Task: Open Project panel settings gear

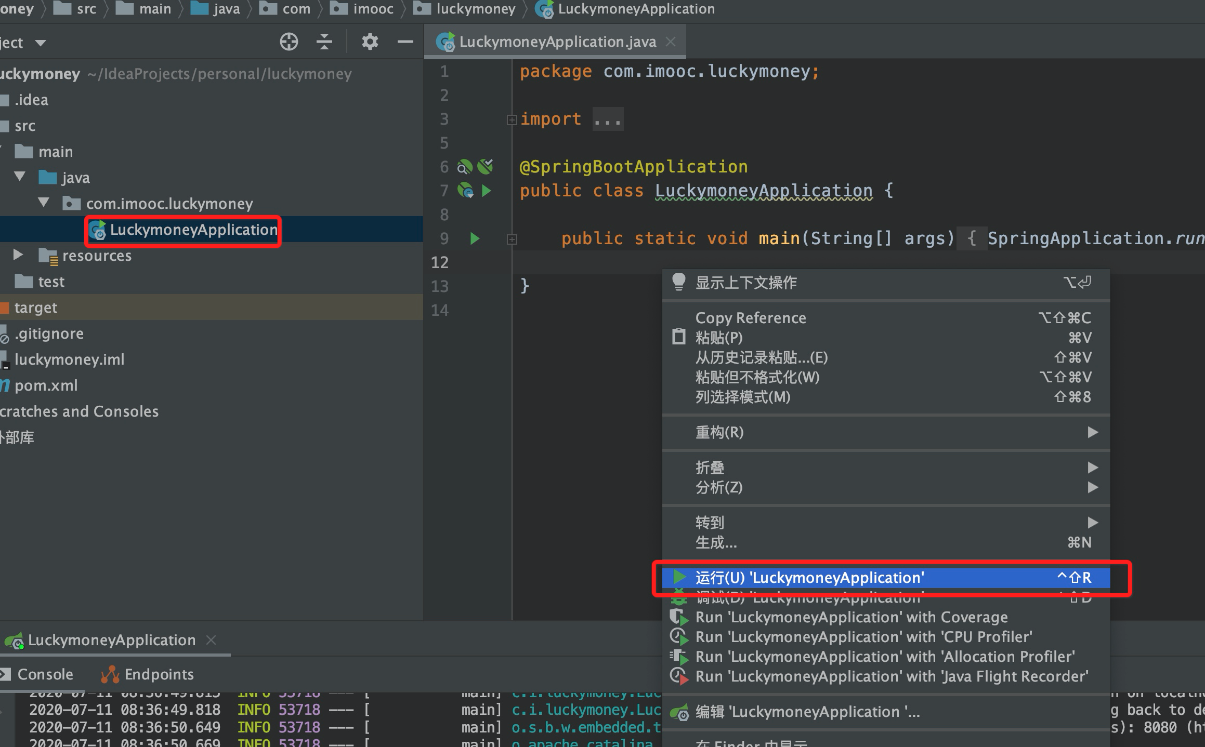Action: point(370,42)
